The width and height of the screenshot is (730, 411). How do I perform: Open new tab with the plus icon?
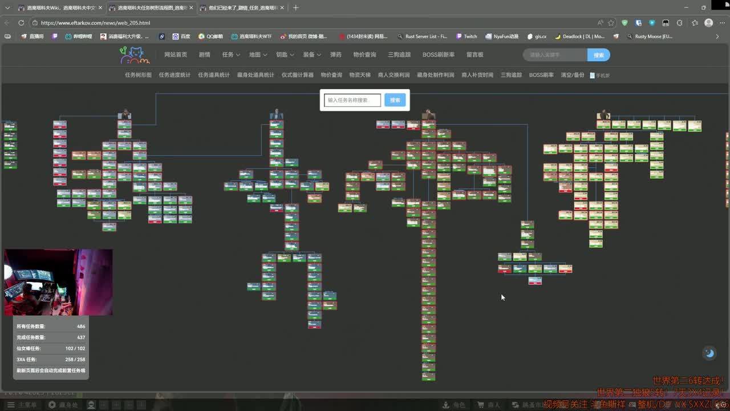pyautogui.click(x=295, y=8)
